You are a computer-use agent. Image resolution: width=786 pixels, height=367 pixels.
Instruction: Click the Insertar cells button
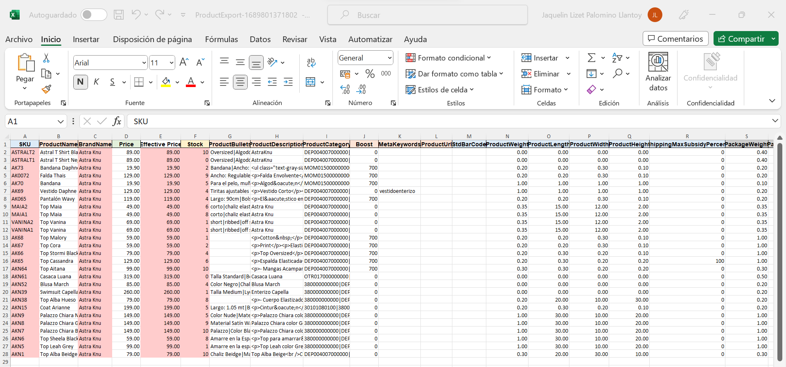click(540, 58)
